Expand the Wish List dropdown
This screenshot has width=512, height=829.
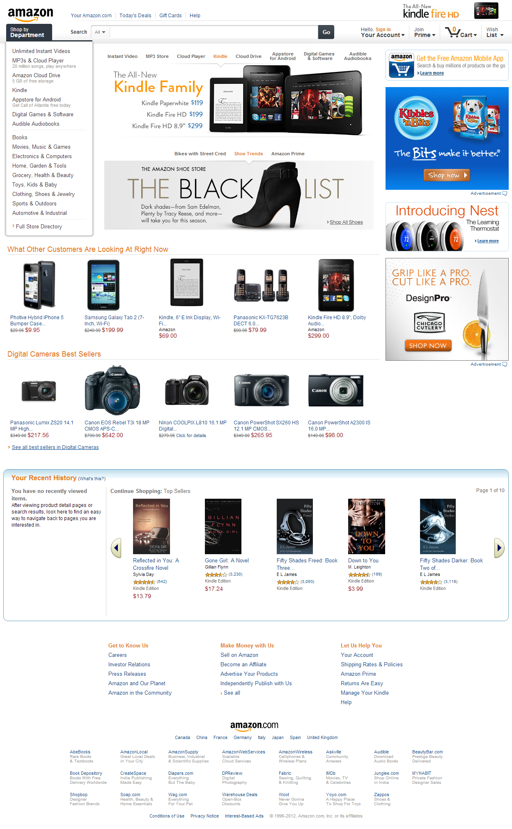(x=495, y=32)
